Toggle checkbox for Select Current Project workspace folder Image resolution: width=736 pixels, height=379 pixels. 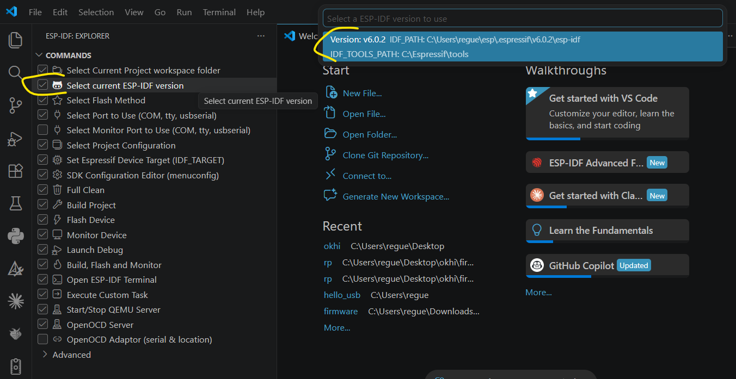[x=42, y=70]
